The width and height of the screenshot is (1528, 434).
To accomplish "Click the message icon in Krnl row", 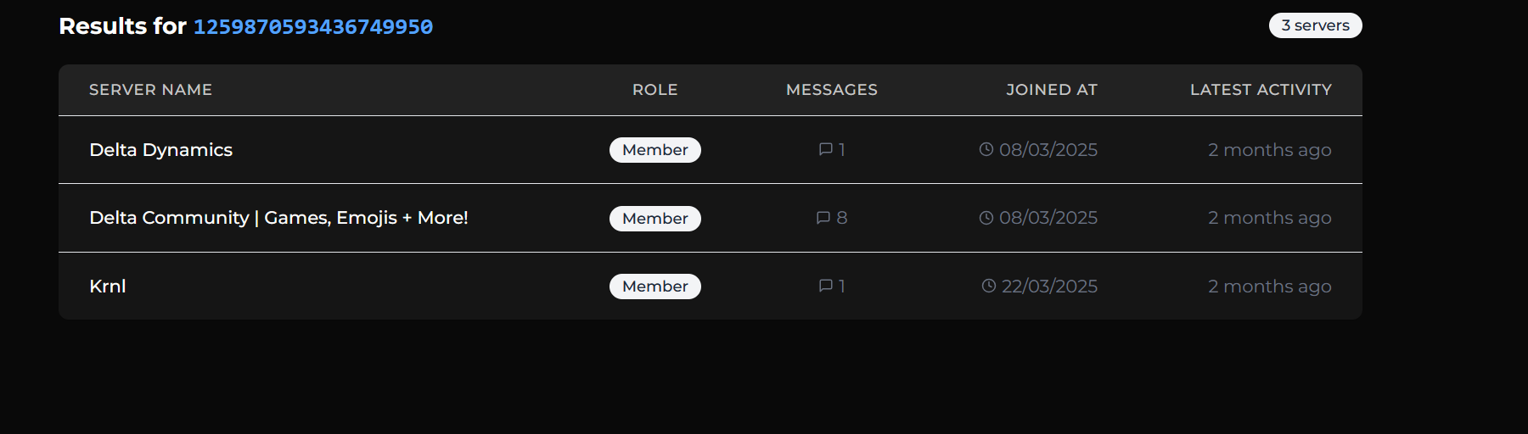I will pyautogui.click(x=825, y=286).
